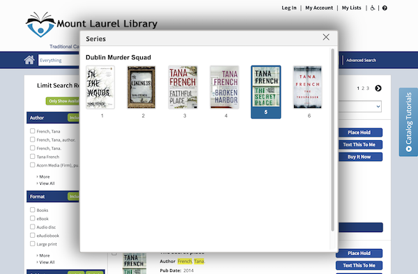Go to next results page arrow

(378, 89)
